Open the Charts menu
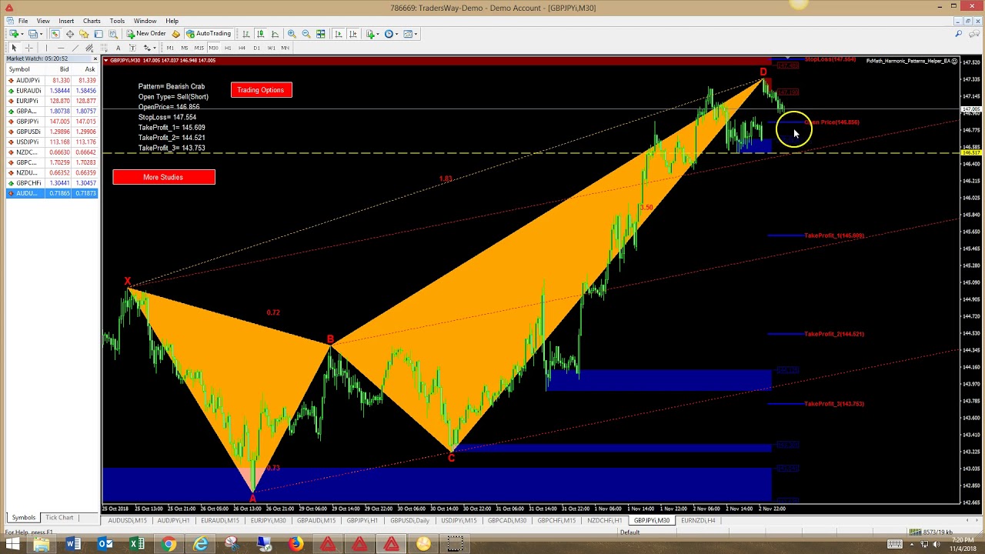Screen dimensions: 985x554 pos(92,21)
